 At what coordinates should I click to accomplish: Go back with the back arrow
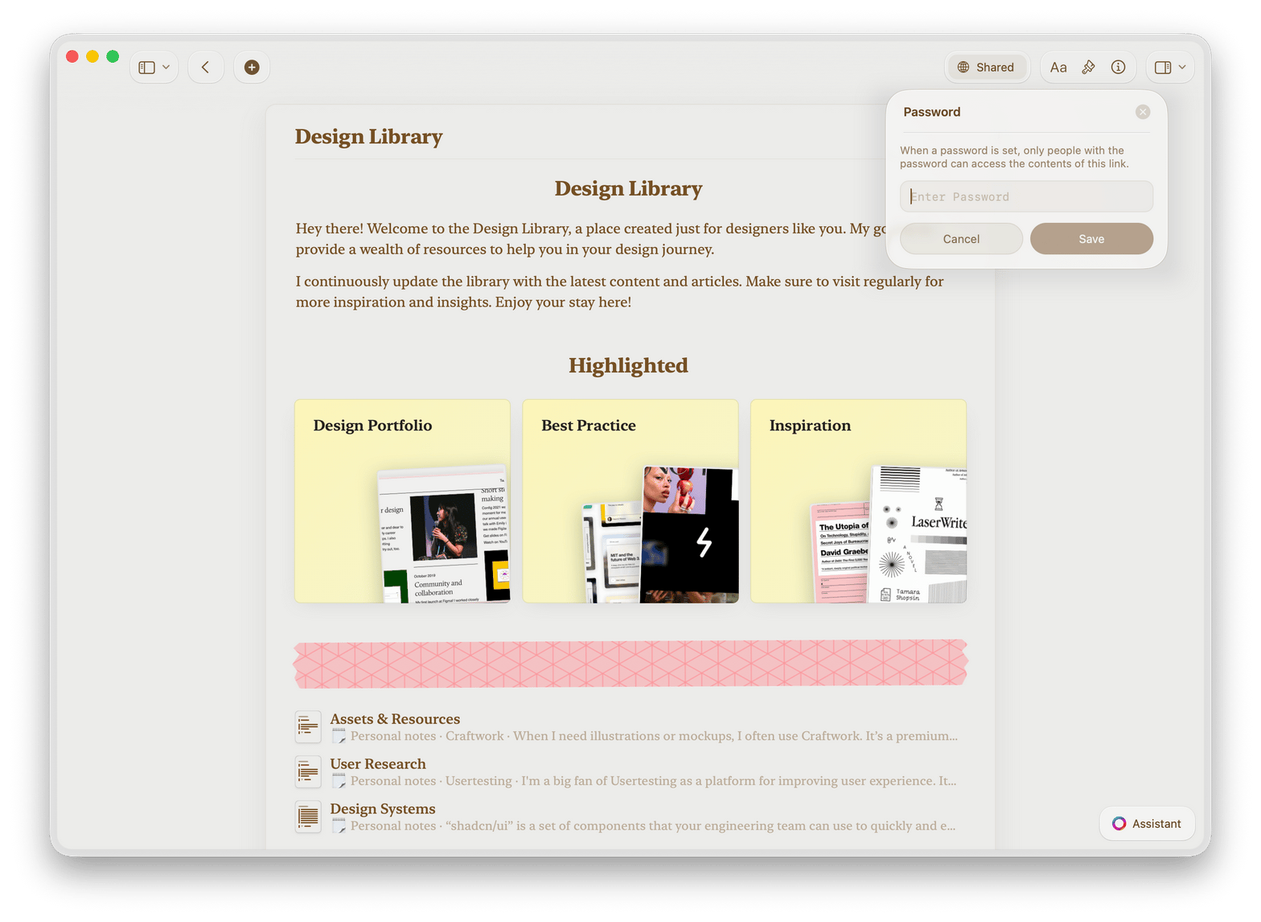206,68
